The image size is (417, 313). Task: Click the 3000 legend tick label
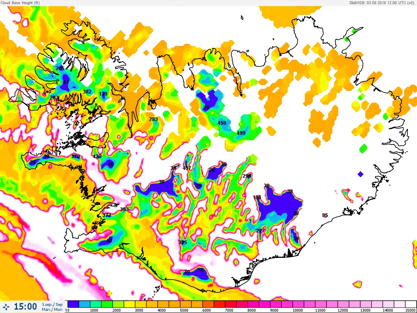(x=138, y=310)
